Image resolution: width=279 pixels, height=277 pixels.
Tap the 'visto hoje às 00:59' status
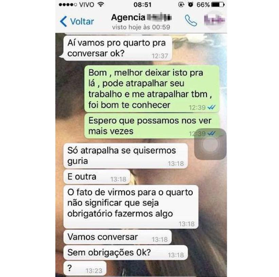coord(141,27)
